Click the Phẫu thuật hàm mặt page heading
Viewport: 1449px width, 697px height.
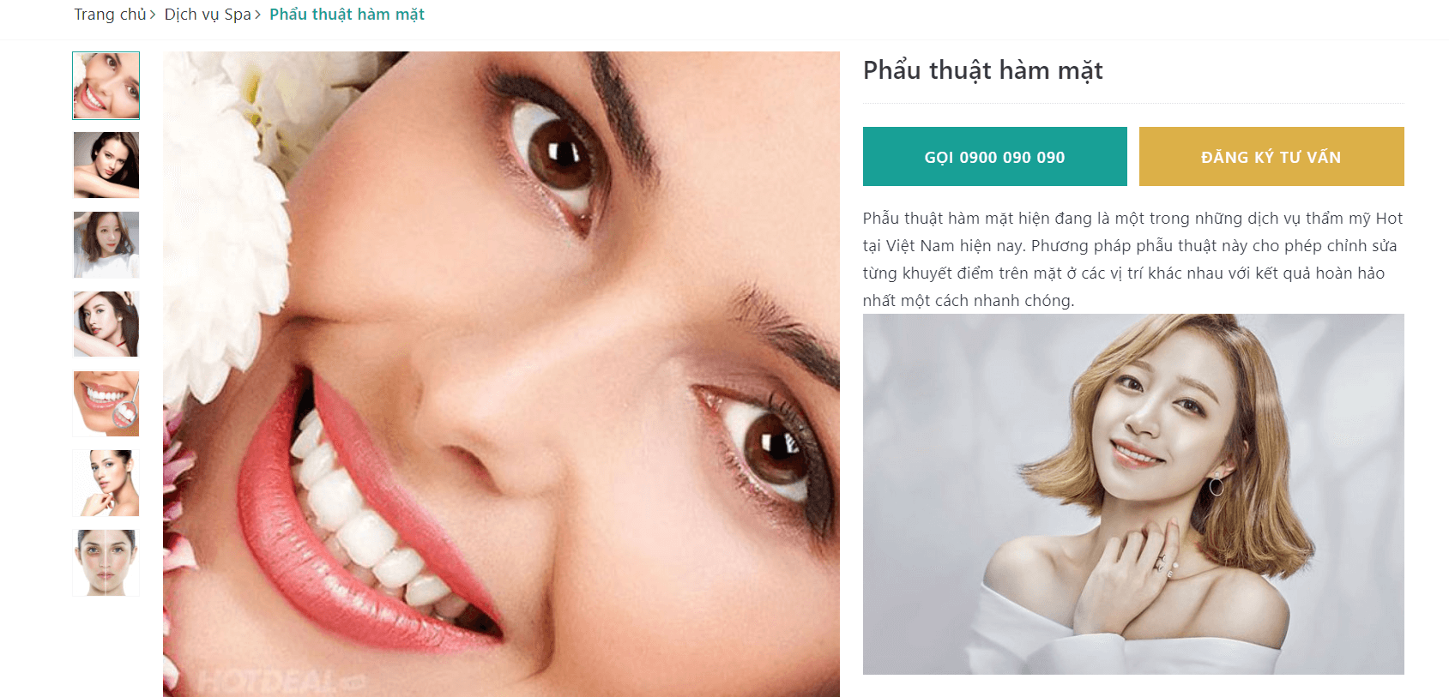tap(983, 70)
